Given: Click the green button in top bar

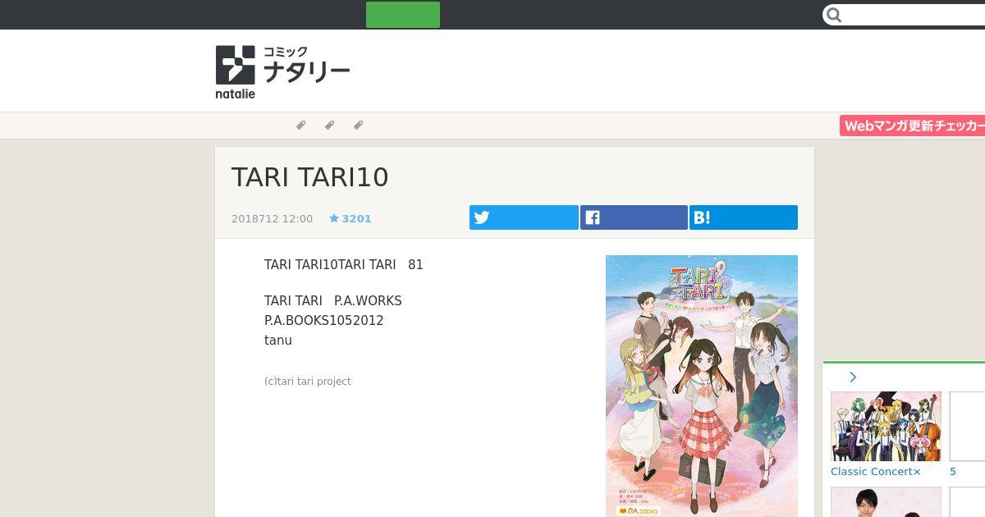Looking at the screenshot, I should 403,15.
